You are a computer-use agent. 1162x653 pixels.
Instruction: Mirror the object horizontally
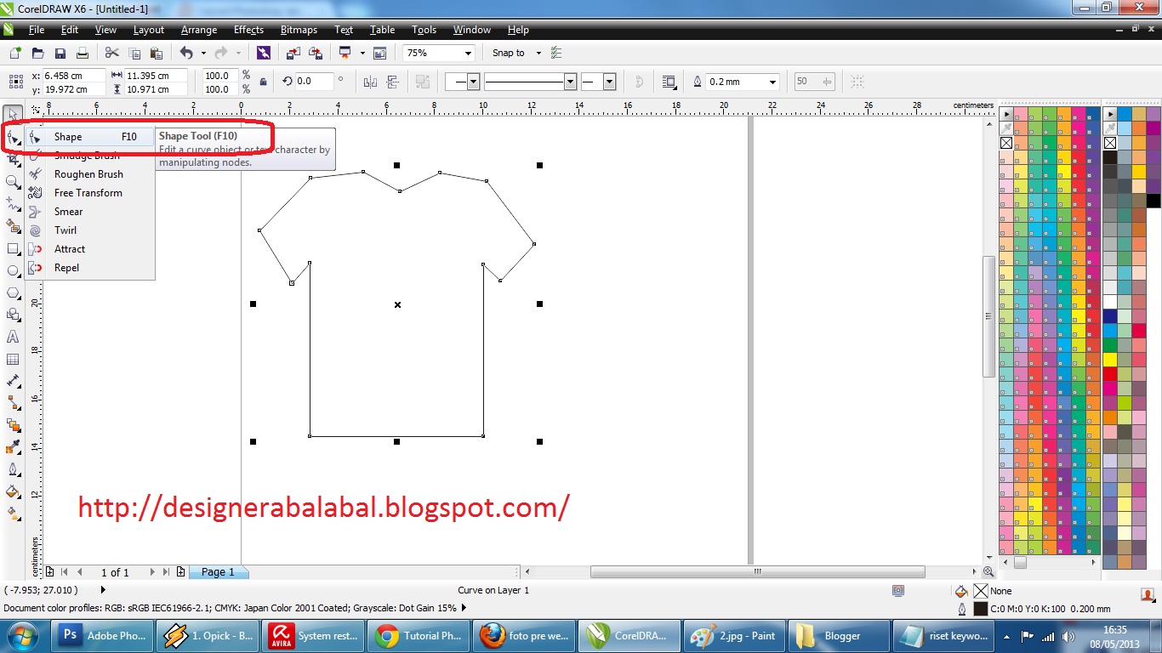point(370,82)
